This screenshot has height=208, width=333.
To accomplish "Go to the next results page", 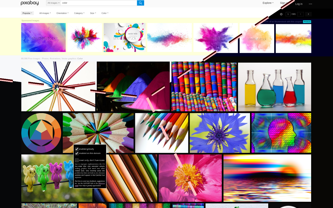I will (308, 14).
